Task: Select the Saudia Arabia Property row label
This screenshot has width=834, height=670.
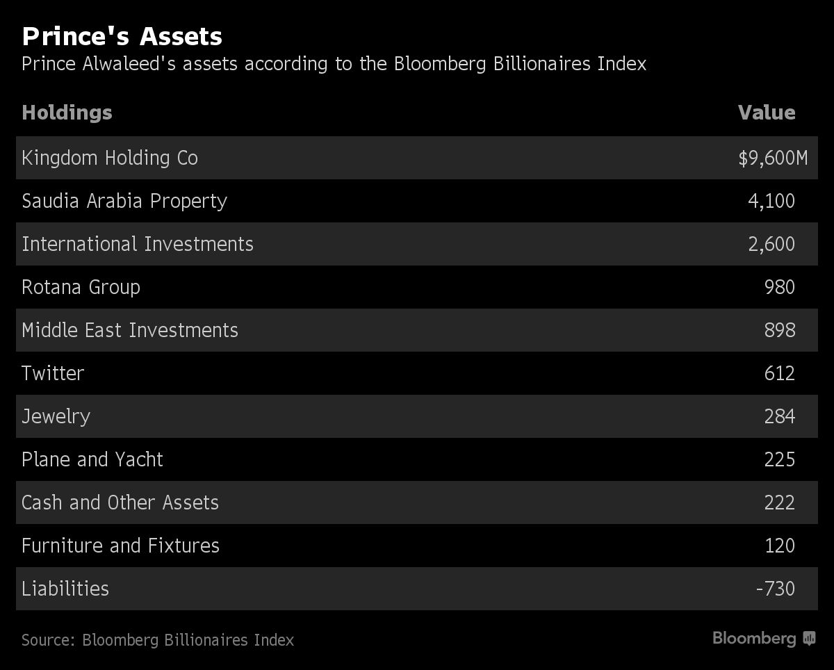Action: pos(124,202)
